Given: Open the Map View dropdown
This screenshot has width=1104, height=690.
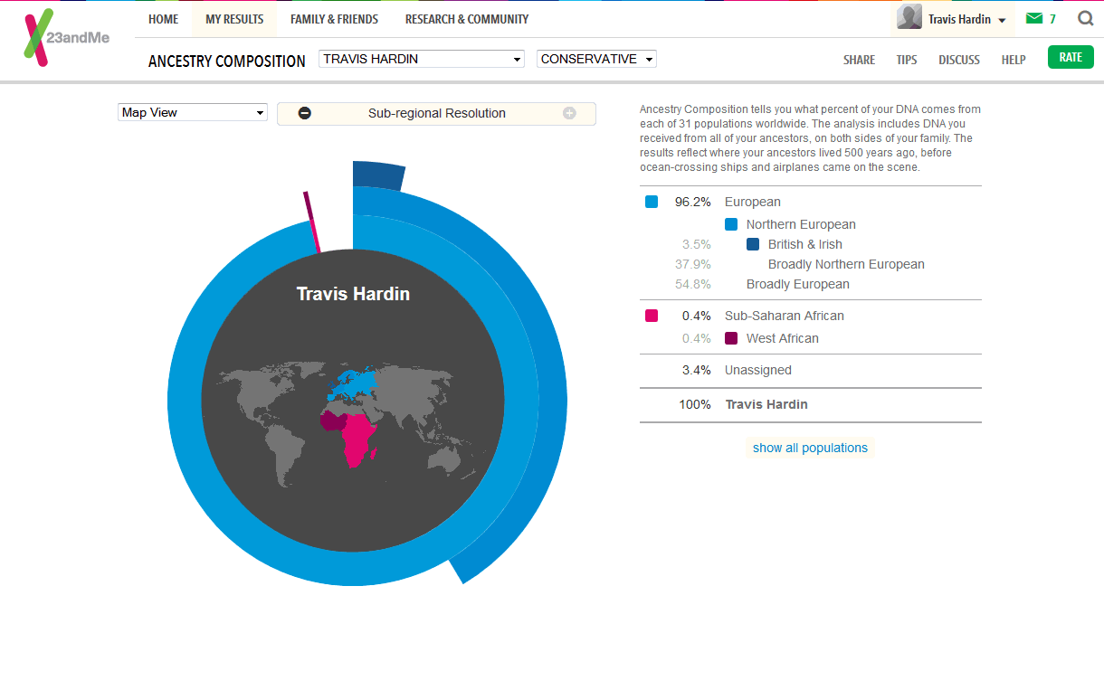Looking at the screenshot, I should [193, 112].
